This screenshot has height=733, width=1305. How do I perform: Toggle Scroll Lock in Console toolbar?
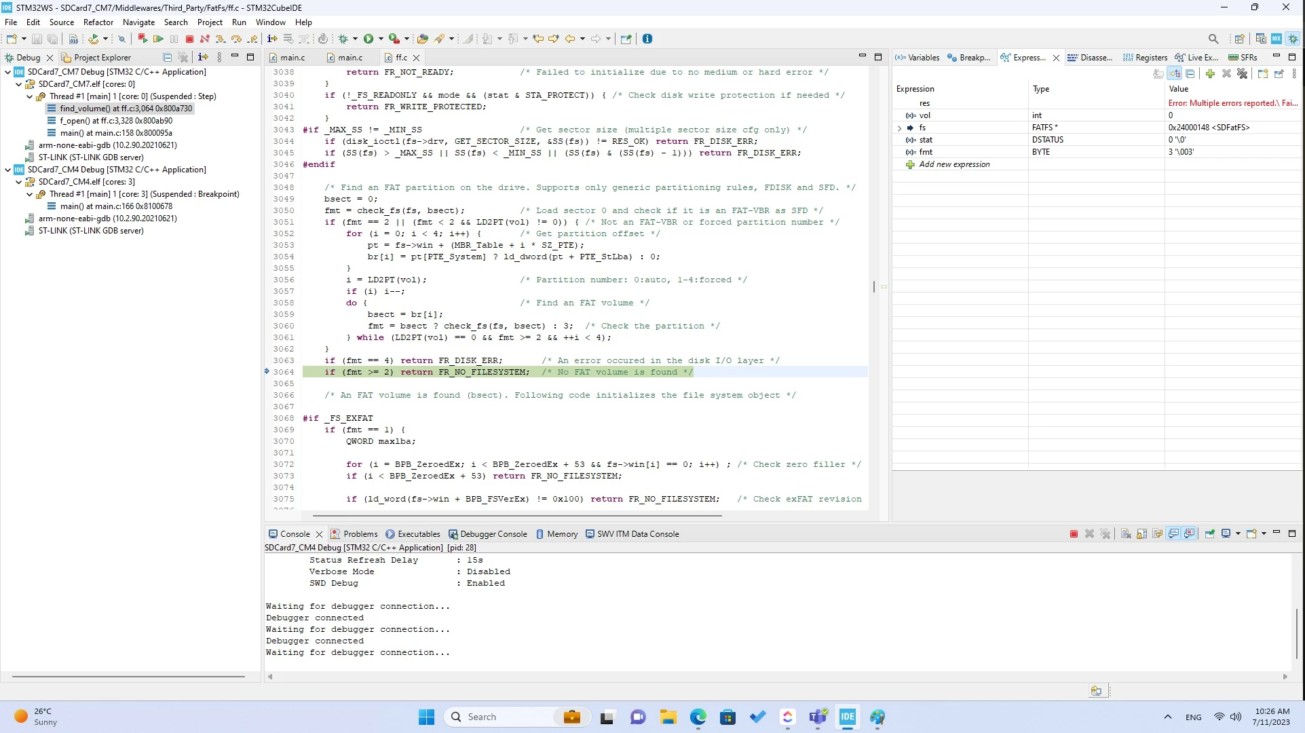pyautogui.click(x=1142, y=534)
